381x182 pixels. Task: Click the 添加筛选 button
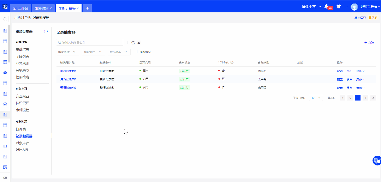(144, 52)
